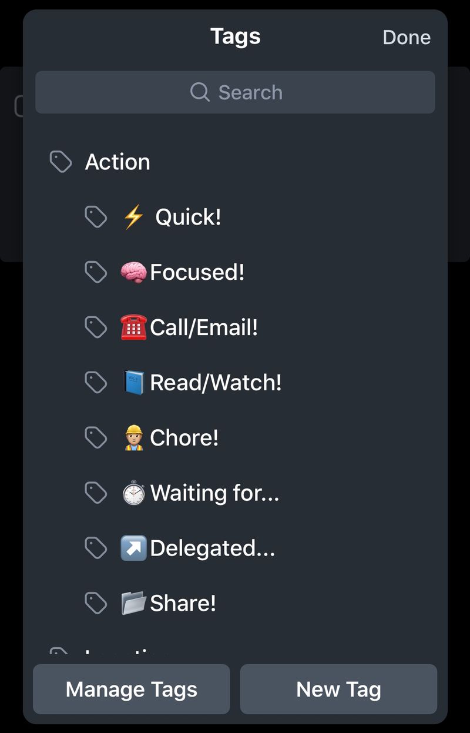The height and width of the screenshot is (733, 470).
Task: Click the blue book emoji on Read/Watch!
Action: point(133,383)
